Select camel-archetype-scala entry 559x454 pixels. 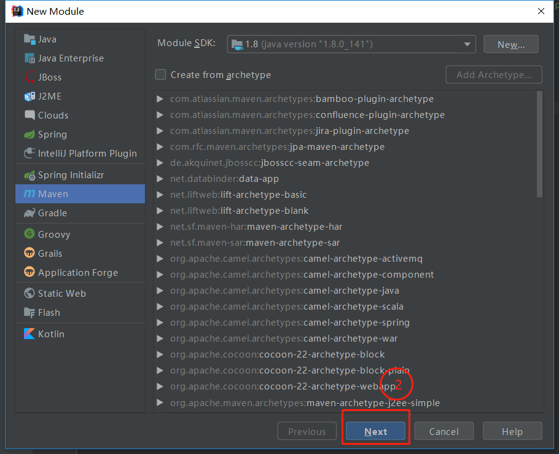point(287,307)
